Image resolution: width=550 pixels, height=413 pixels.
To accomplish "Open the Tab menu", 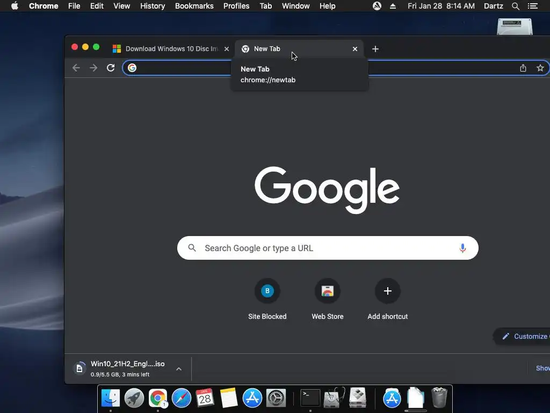I will pyautogui.click(x=266, y=6).
